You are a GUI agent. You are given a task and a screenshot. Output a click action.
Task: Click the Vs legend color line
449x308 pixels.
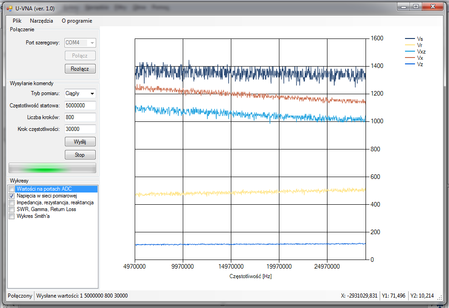coord(410,39)
